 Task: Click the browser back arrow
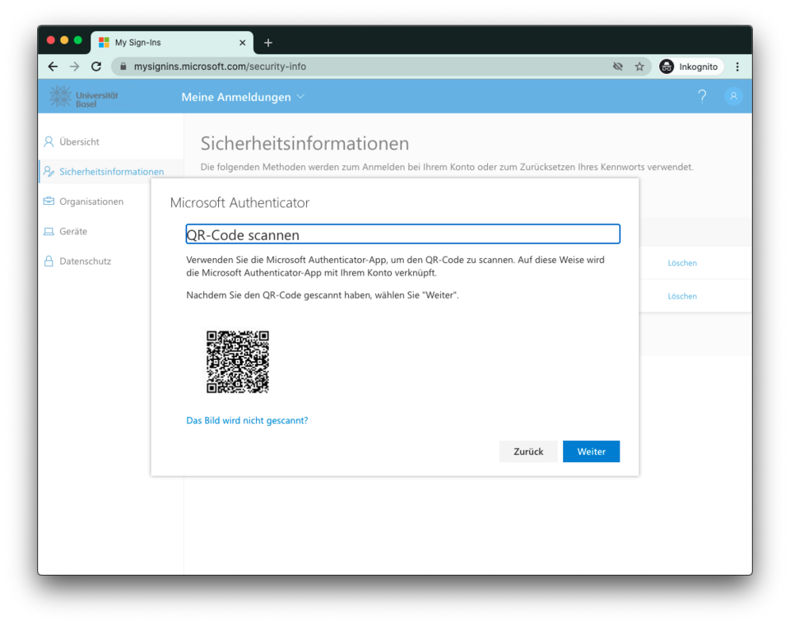pyautogui.click(x=53, y=67)
